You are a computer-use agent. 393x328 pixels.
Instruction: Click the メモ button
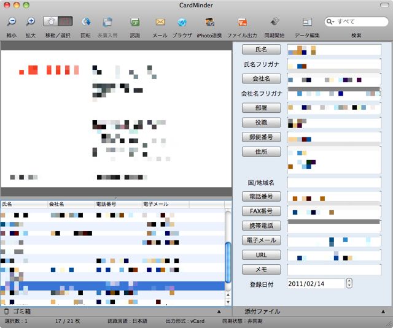(x=261, y=270)
